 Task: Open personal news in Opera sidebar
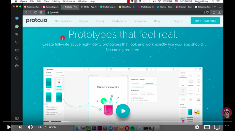[x=17, y=50]
